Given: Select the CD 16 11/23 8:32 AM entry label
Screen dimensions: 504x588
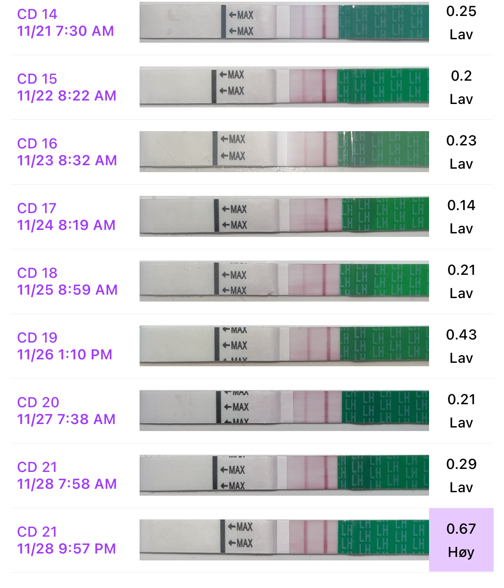Looking at the screenshot, I should tap(67, 152).
